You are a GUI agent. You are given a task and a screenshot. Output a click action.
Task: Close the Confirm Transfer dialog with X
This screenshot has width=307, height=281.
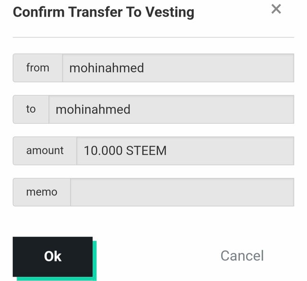point(276,9)
